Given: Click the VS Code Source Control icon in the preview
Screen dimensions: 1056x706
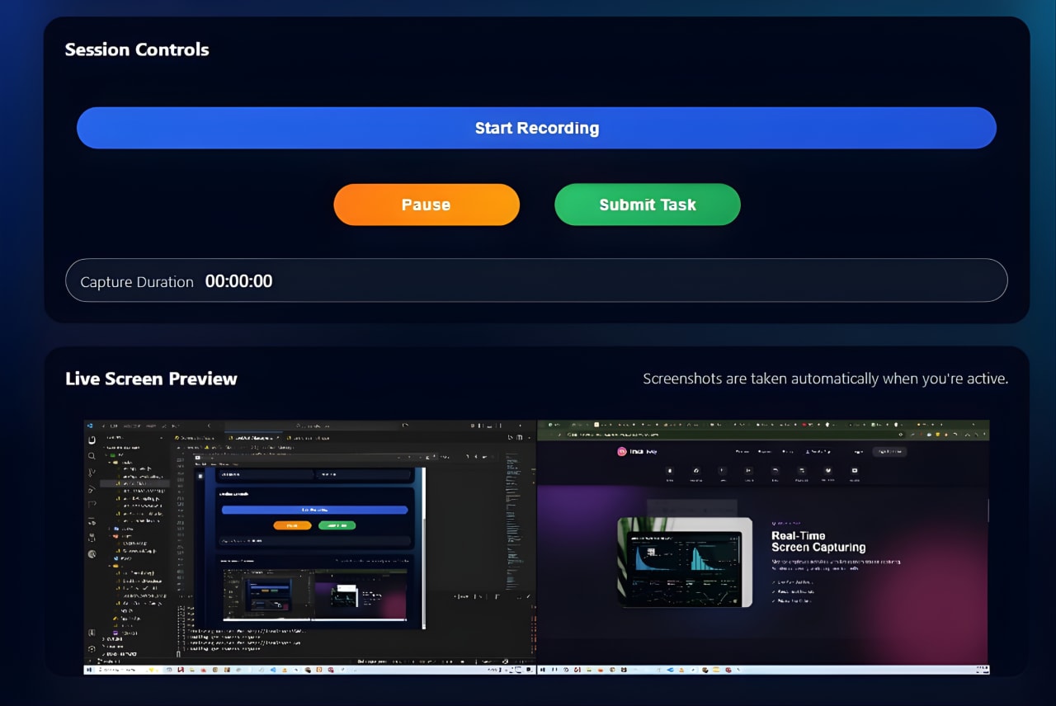Looking at the screenshot, I should click(x=92, y=472).
